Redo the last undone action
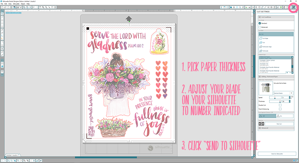Viewport: 299px width, 163px height. [37, 7]
